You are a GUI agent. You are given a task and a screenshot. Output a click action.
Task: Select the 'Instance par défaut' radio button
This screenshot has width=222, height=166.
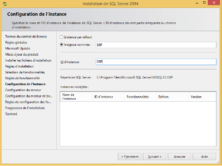(x=61, y=37)
